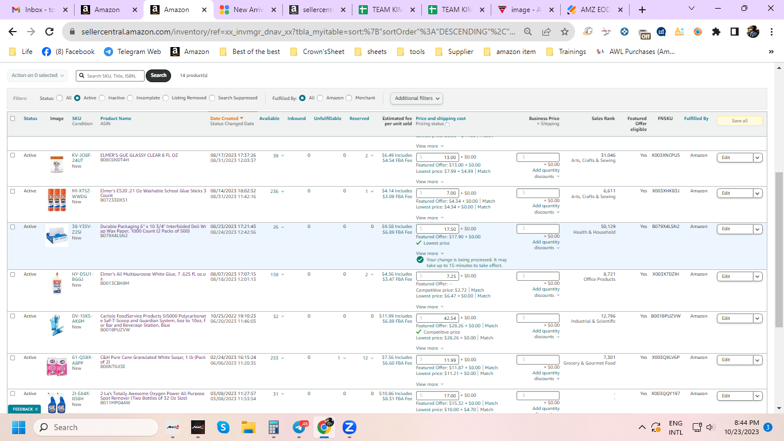Click the Carlisle FoodService product thumbnail
Screen dimensions: 784x441
[56, 326]
